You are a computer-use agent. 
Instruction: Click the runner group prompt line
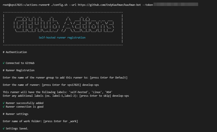click(x=65, y=78)
